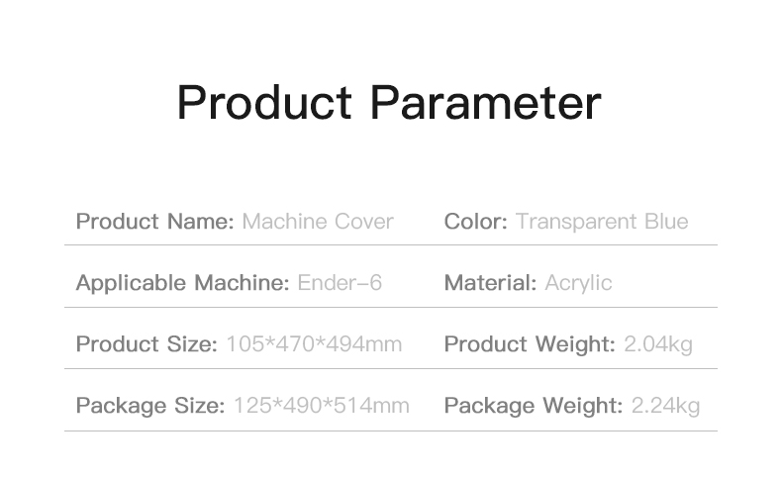
Task: Click the 2.24kg package weight value
Action: pos(666,406)
